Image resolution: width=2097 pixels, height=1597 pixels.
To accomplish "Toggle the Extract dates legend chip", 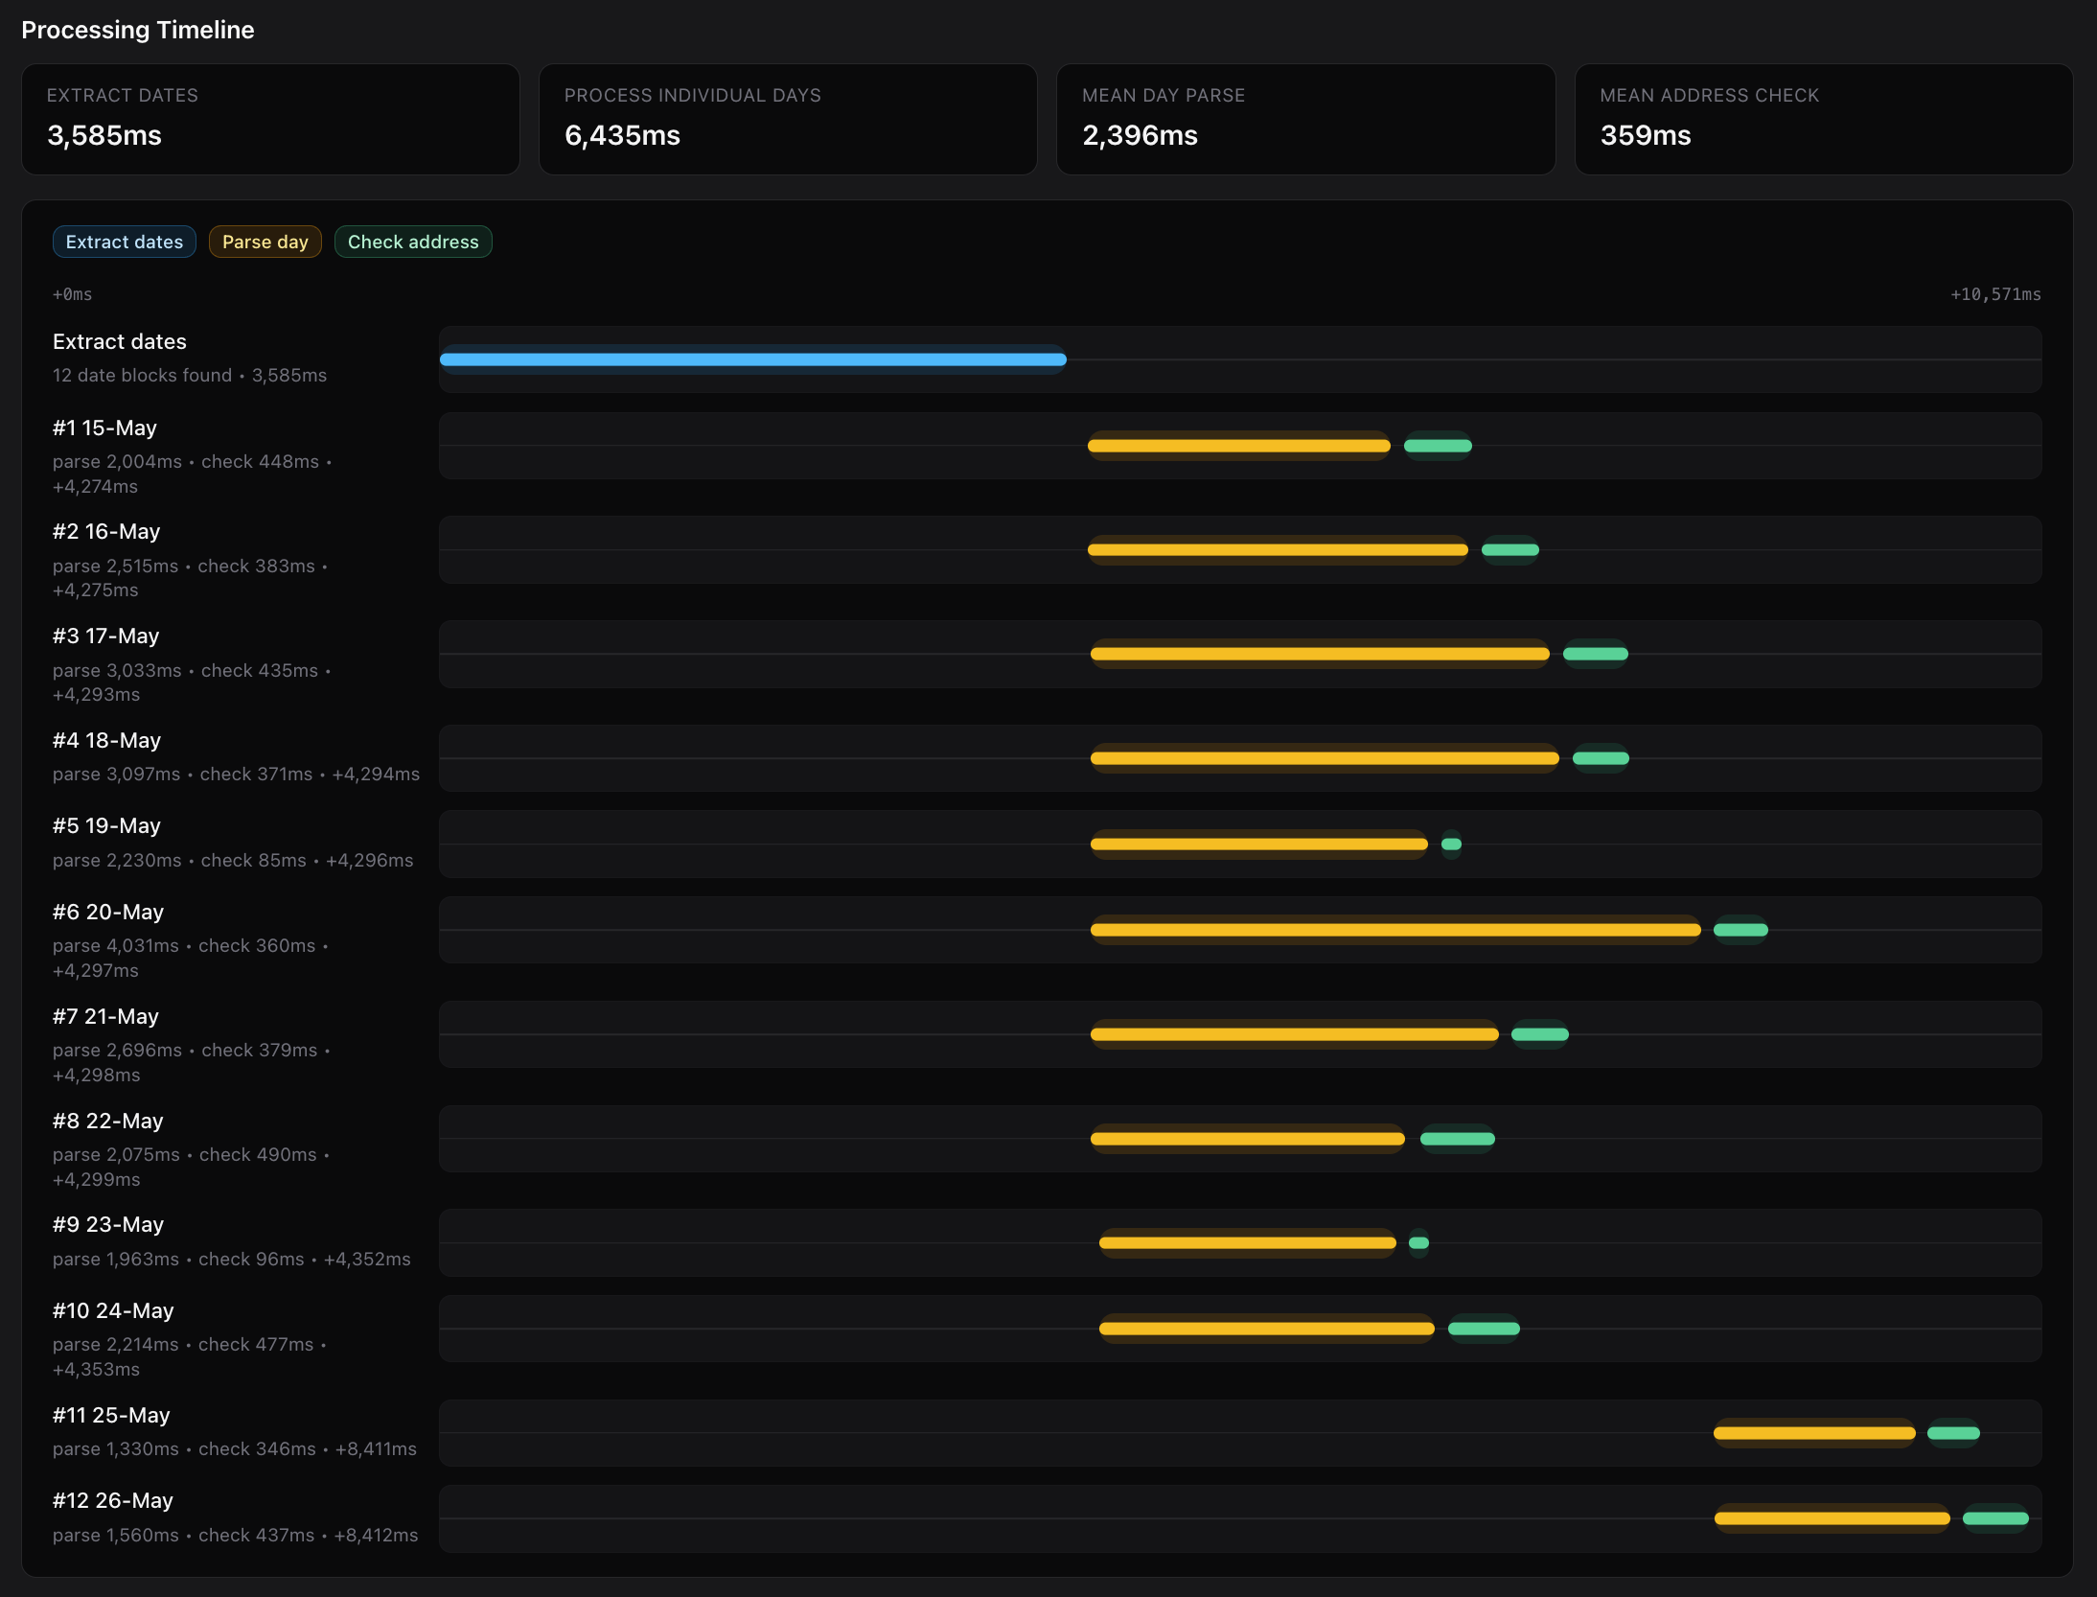I will pos(125,242).
